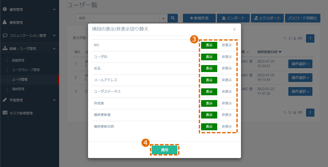
Task: Set 最終更新日時 to 非表示
Action: tap(227, 127)
